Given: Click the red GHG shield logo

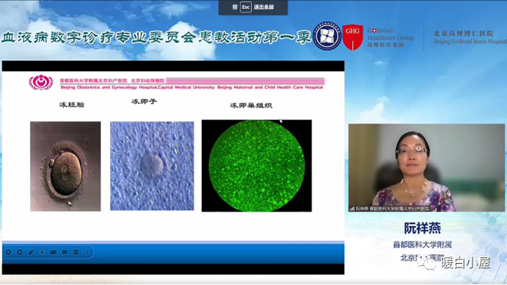Looking at the screenshot, I should pyautogui.click(x=353, y=37).
